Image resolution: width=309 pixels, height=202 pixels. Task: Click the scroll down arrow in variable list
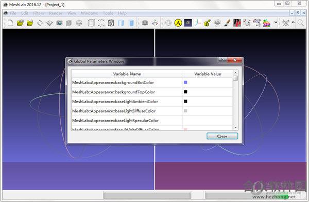point(235,127)
